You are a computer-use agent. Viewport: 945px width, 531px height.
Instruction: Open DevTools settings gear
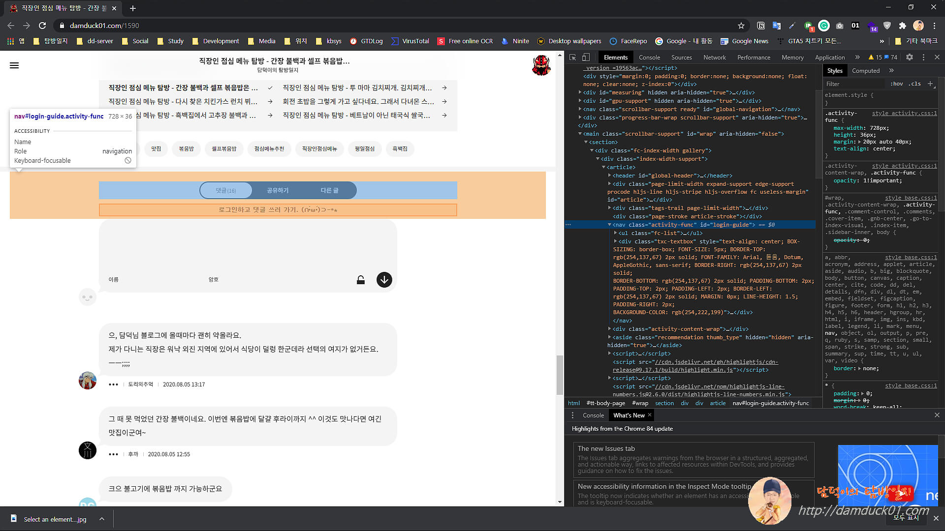point(910,58)
